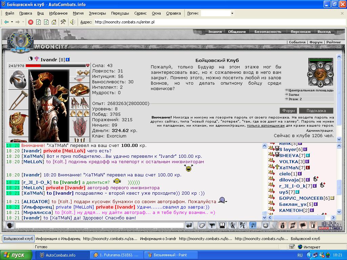Switch to Информация о Ивandr tab at bottom
This screenshot has width=347, height=260.
tap(158, 239)
